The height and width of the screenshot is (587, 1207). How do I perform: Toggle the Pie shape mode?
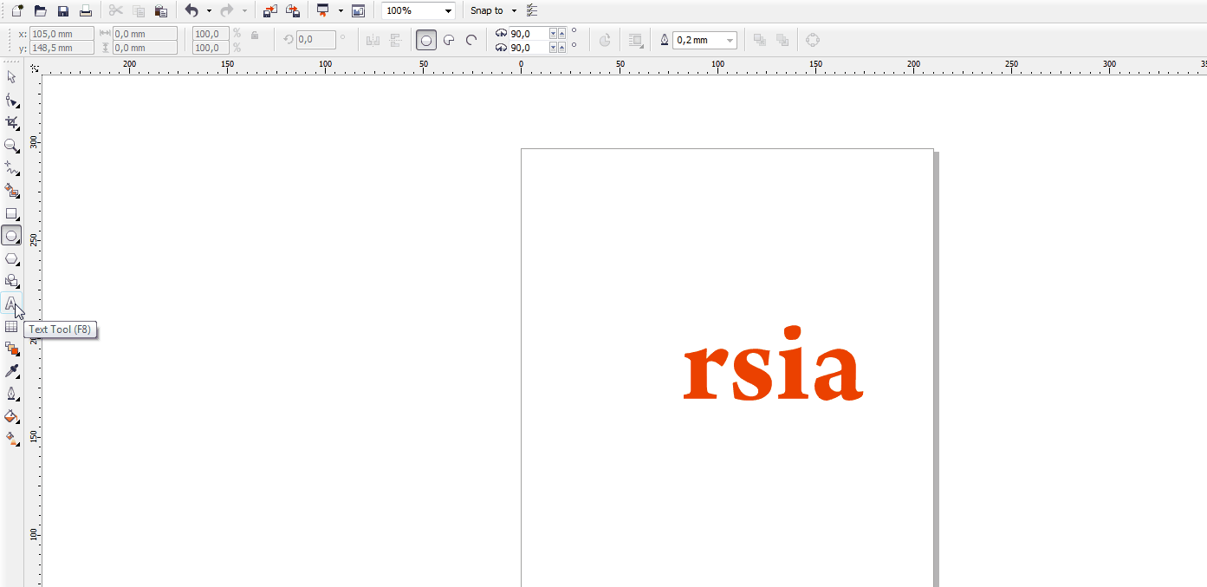pos(449,40)
